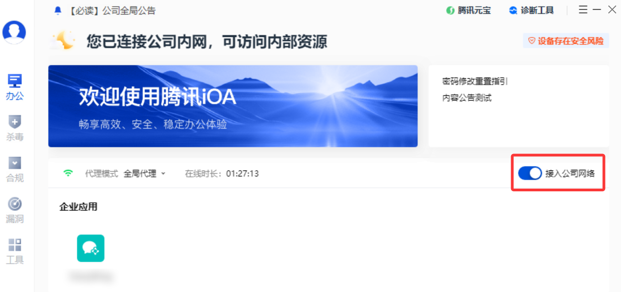Click the 在线时长 01:27:13 text

(x=222, y=174)
